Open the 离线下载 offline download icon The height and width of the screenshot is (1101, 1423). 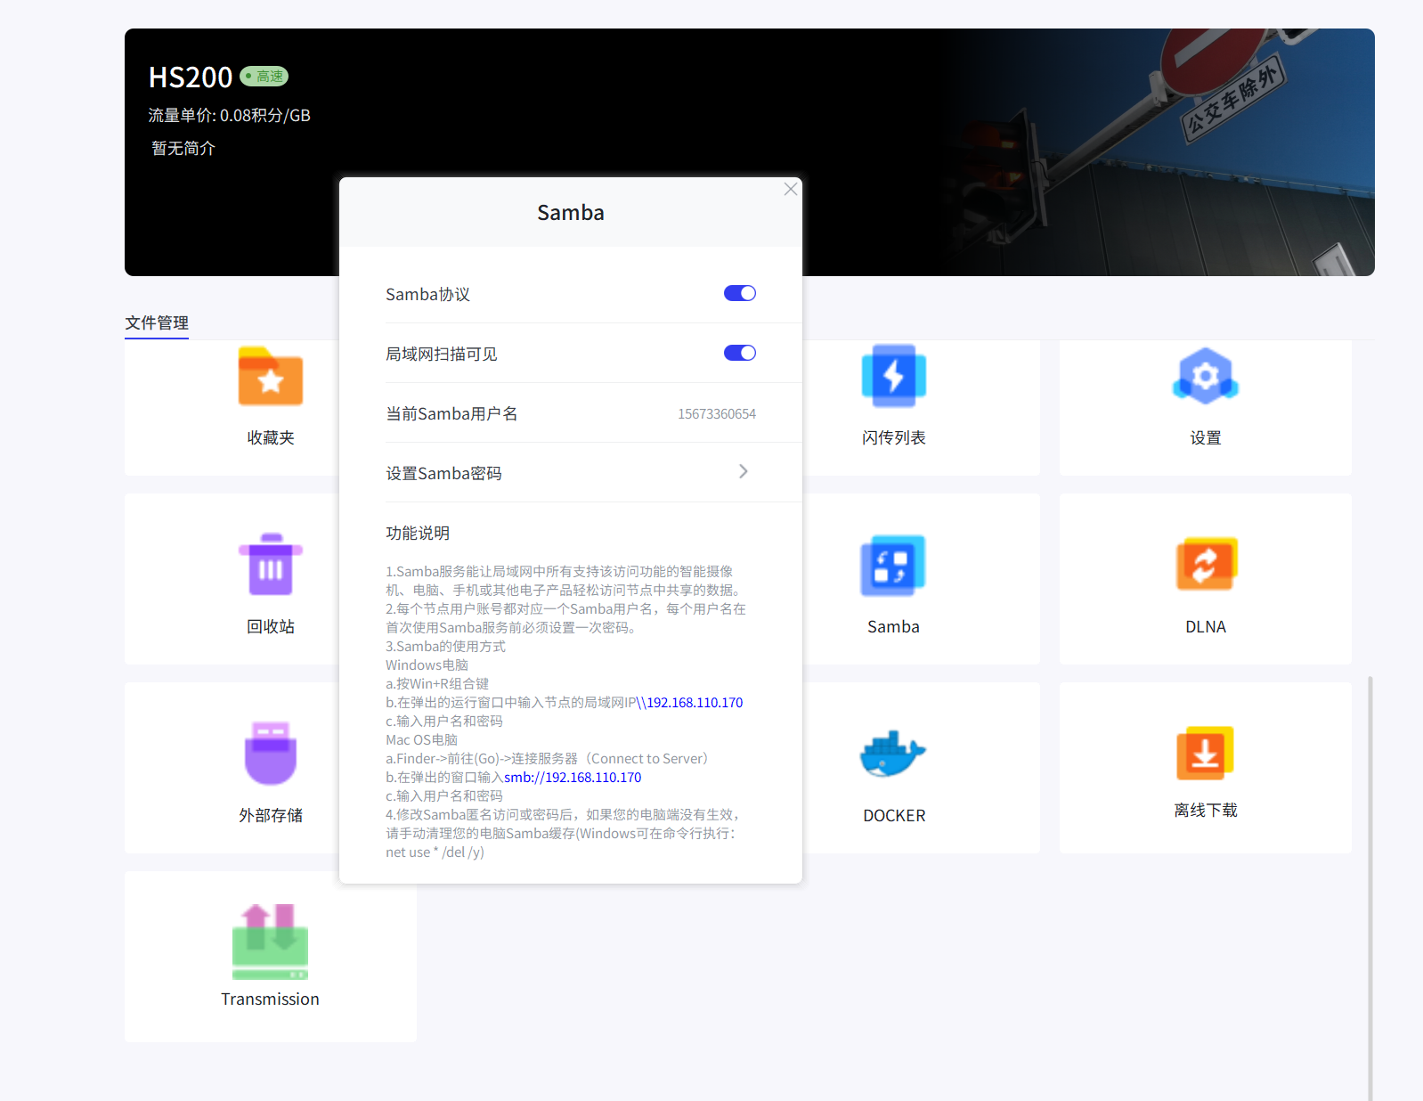1206,754
